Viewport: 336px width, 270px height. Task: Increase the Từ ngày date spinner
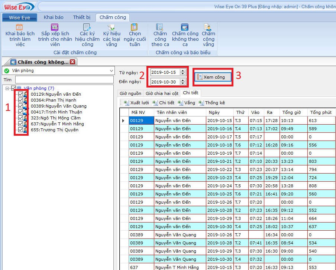tap(182, 71)
